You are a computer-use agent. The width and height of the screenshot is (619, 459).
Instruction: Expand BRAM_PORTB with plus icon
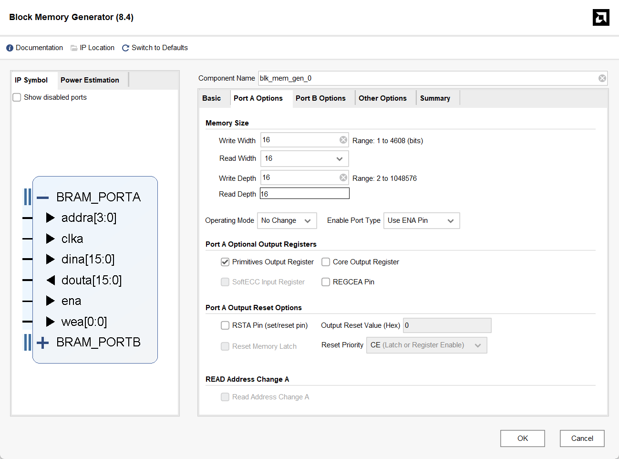pos(43,343)
